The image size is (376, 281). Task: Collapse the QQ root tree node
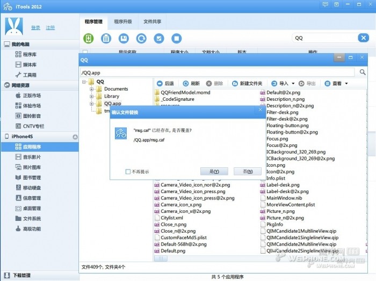[84, 82]
